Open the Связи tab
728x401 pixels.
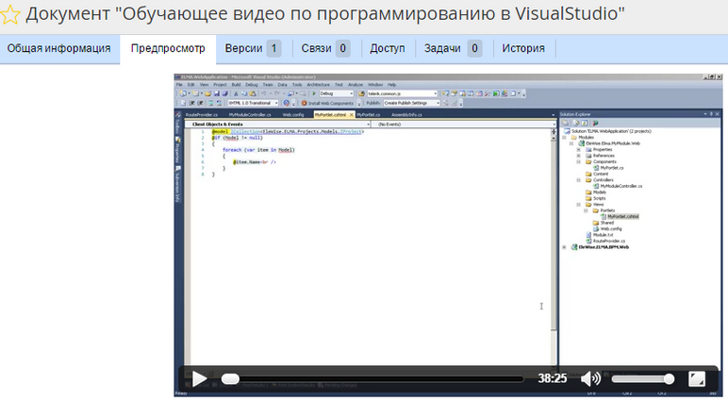[x=325, y=49]
